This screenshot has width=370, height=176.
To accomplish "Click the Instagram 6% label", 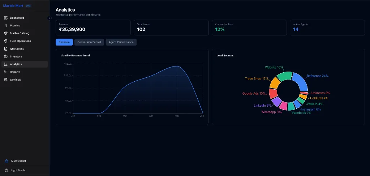I will point(311,110).
